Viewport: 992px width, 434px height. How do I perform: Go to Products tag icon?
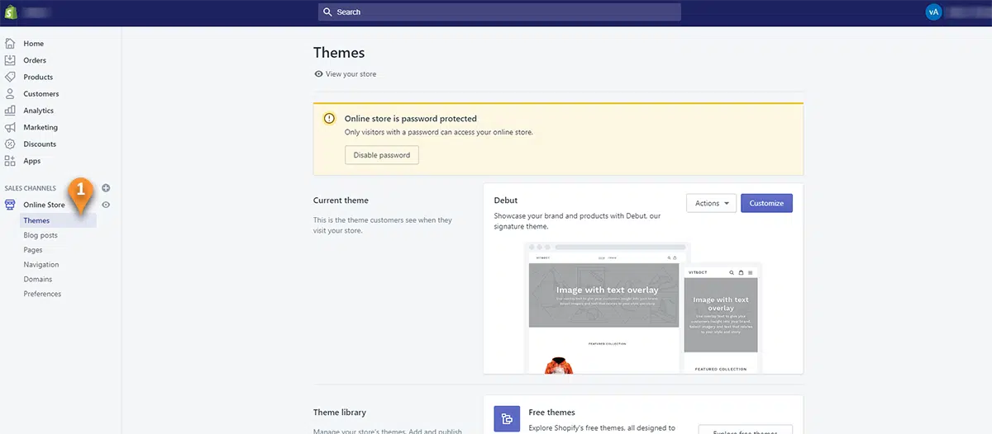point(10,77)
